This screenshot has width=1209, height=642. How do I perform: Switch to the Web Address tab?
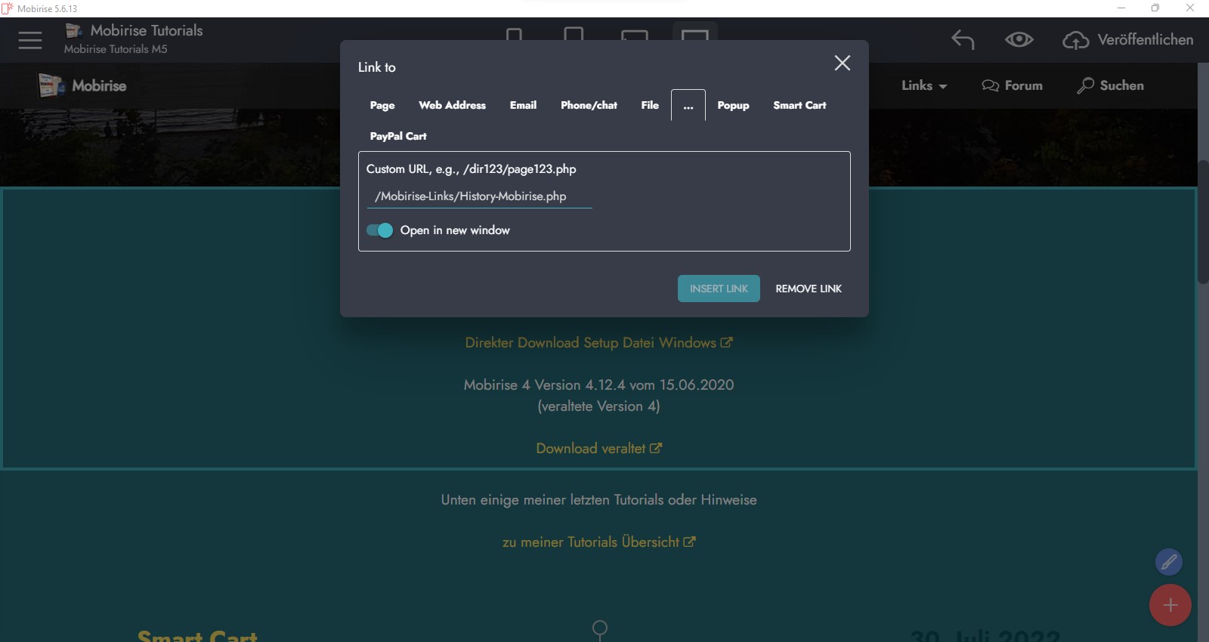452,105
